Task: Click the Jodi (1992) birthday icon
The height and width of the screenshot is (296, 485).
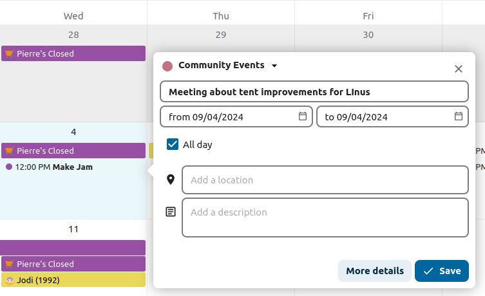Action: pyautogui.click(x=10, y=280)
